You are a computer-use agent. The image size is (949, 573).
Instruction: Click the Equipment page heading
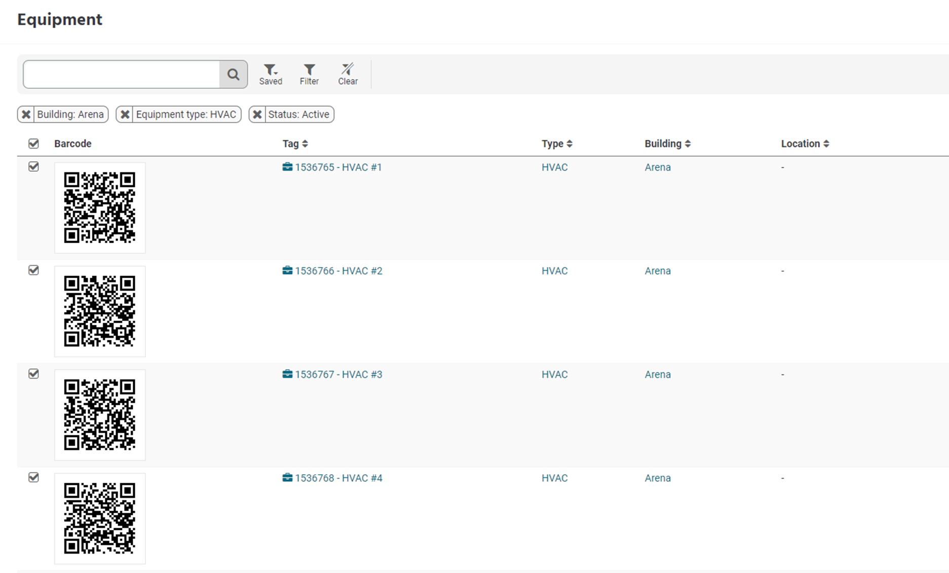coord(60,20)
